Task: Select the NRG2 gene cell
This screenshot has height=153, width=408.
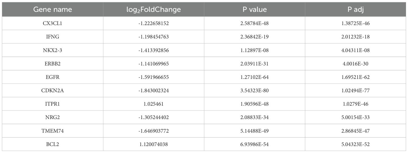Action: pyautogui.click(x=53, y=117)
